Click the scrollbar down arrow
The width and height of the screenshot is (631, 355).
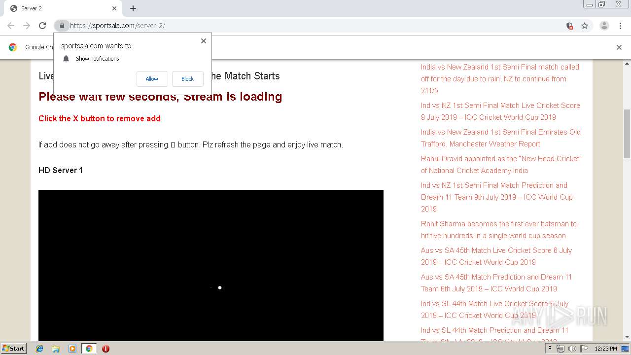627,337
